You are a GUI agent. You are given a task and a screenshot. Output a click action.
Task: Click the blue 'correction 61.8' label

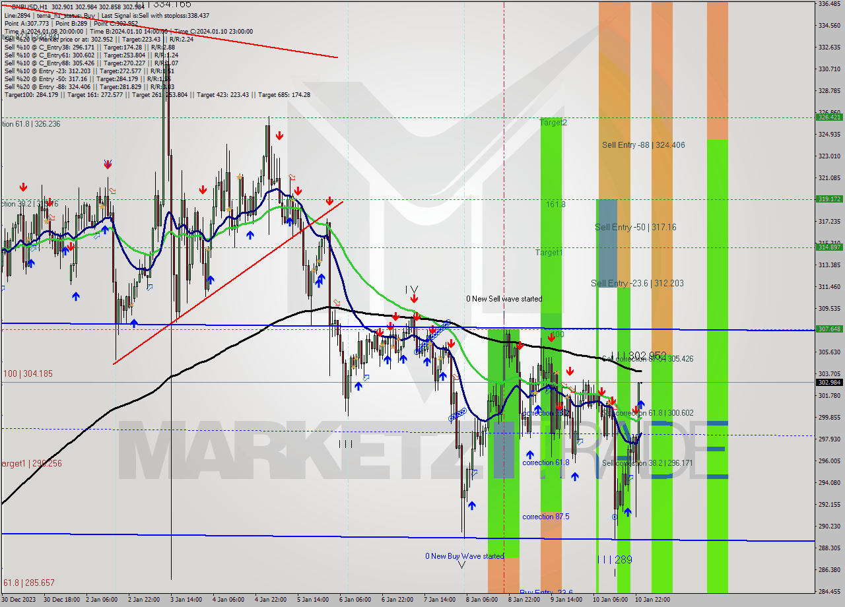[x=545, y=463]
